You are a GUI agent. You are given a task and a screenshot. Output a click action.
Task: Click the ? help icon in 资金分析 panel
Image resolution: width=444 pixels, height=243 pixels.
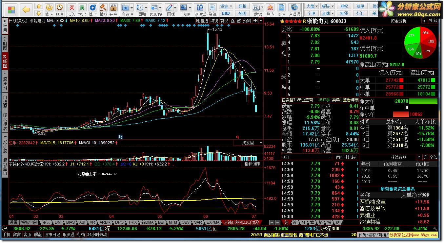pyautogui.click(x=424, y=21)
